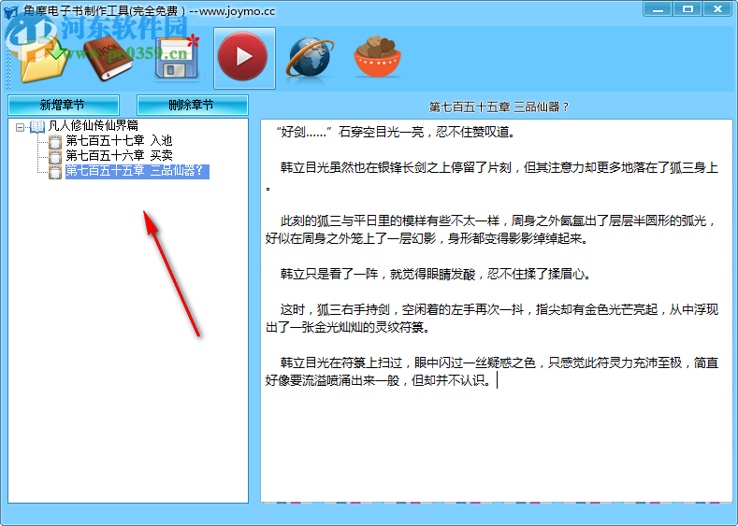The image size is (738, 526).
Task: Click the paragraph starting 韩立目光在符箓上扫过
Action: [x=491, y=371]
